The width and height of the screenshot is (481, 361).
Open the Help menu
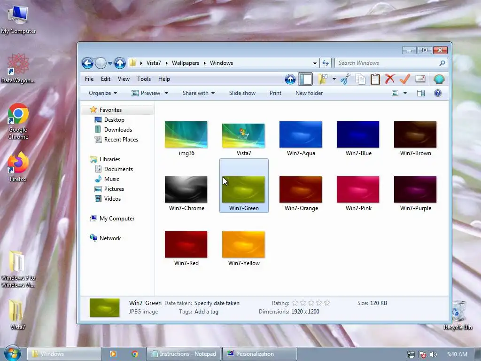pyautogui.click(x=164, y=79)
